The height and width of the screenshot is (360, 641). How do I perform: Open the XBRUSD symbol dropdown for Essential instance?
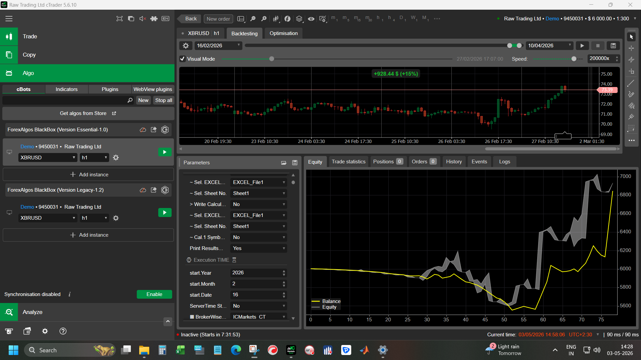click(x=48, y=158)
